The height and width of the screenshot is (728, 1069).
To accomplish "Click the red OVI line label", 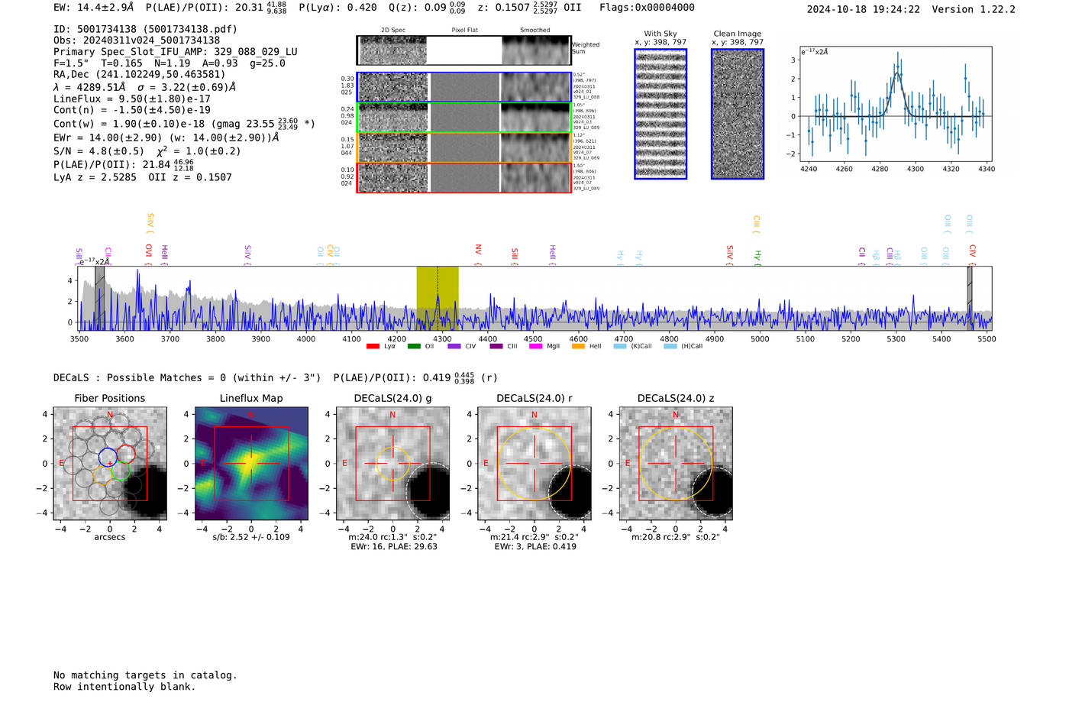I will click(149, 254).
